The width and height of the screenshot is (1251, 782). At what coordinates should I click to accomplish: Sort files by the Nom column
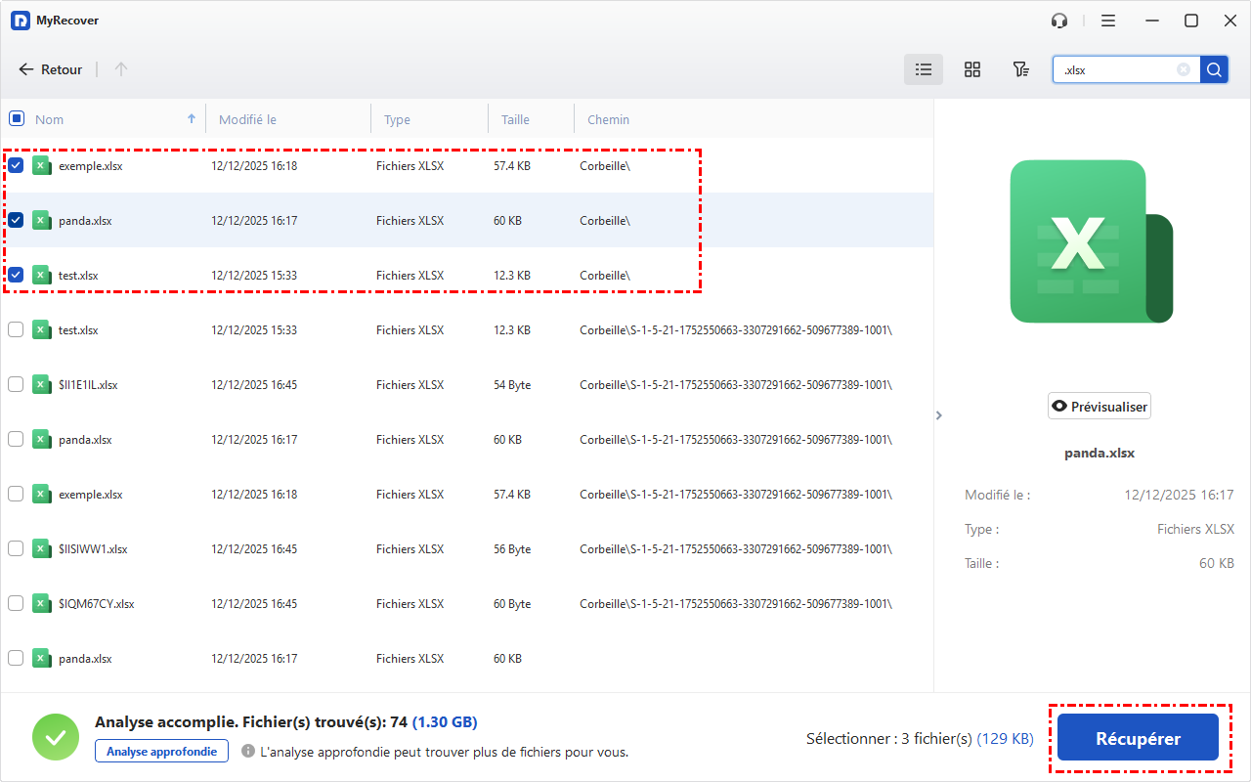pyautogui.click(x=50, y=119)
